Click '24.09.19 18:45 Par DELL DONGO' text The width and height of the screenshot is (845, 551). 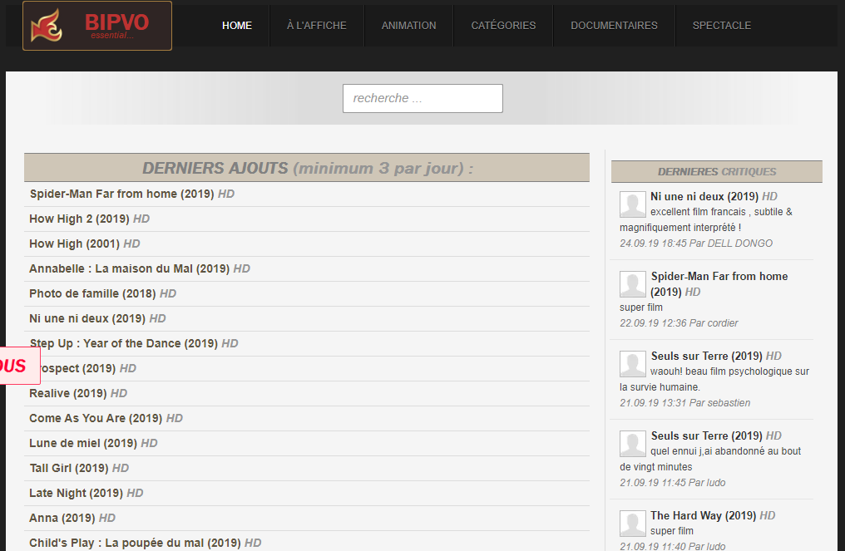pyautogui.click(x=696, y=244)
